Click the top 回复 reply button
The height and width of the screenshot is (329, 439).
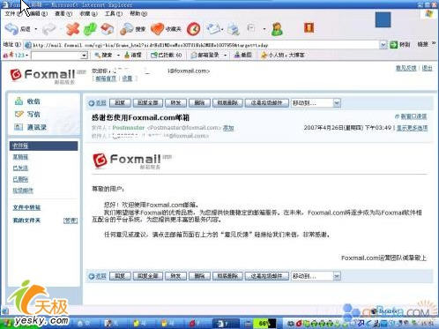(x=120, y=103)
